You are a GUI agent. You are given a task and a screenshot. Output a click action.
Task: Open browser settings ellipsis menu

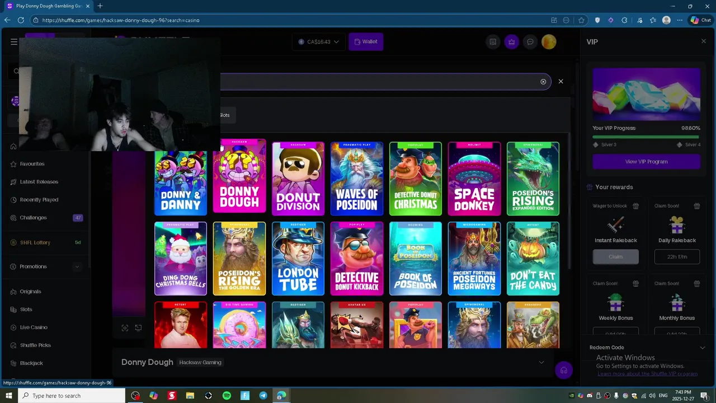[680, 20]
